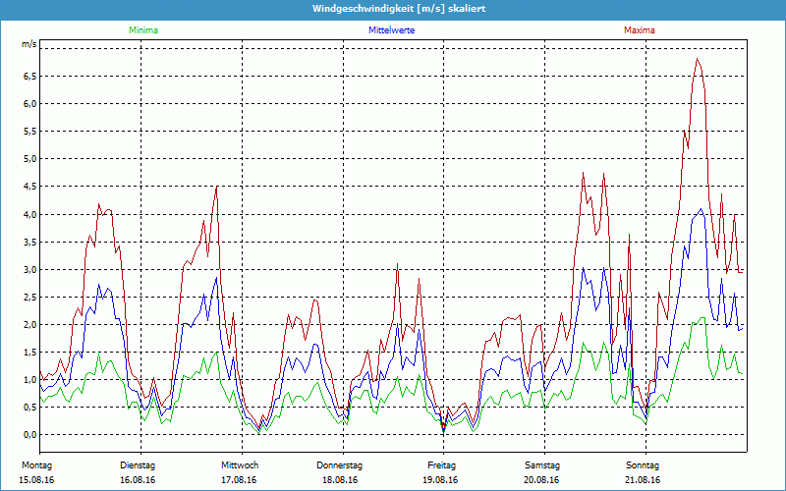The height and width of the screenshot is (491, 786).
Task: Click the 2,5 y-axis value
Action: pos(29,298)
